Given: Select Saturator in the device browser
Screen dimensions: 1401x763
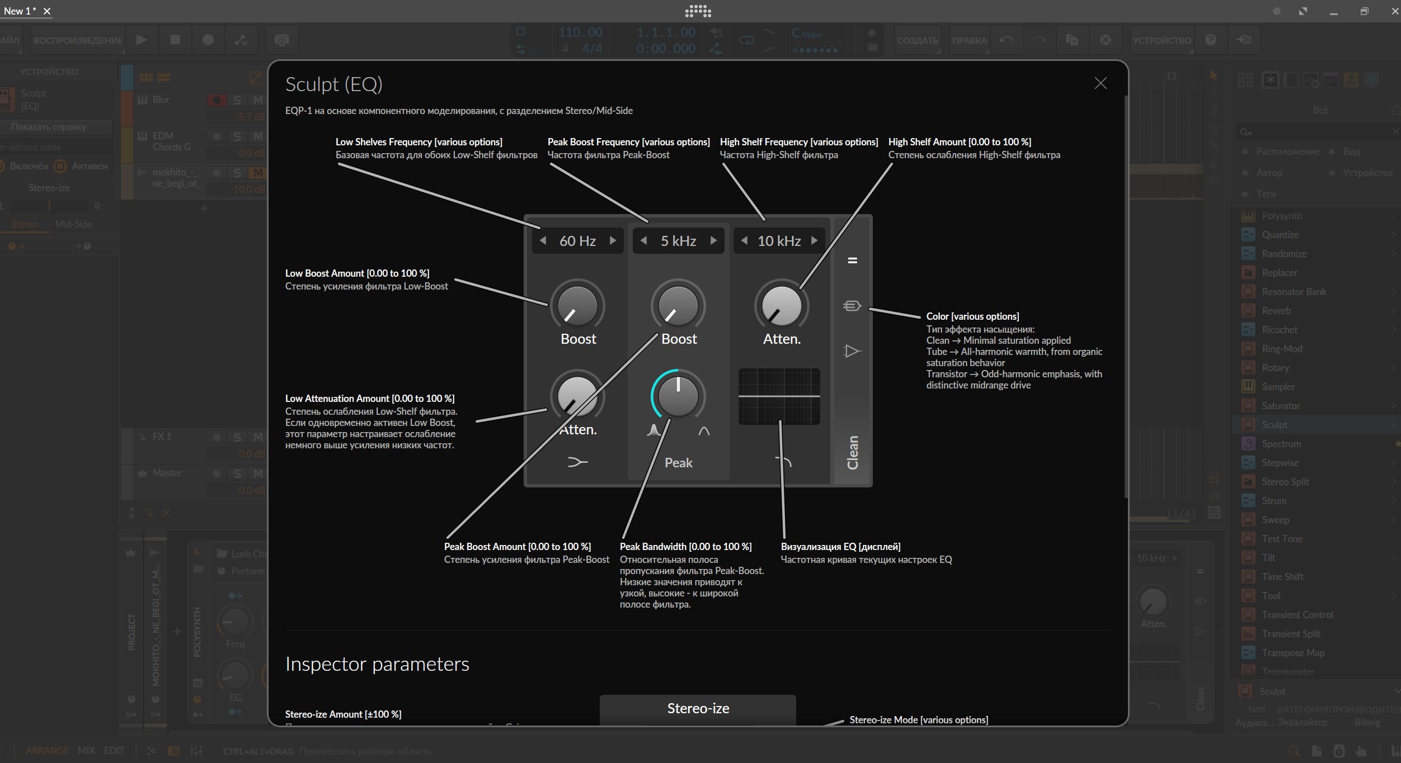Looking at the screenshot, I should (x=1281, y=406).
